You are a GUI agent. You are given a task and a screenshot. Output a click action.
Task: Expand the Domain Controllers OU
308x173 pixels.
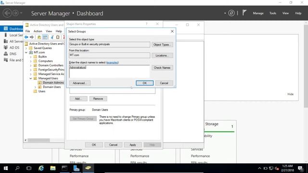coord(31,65)
